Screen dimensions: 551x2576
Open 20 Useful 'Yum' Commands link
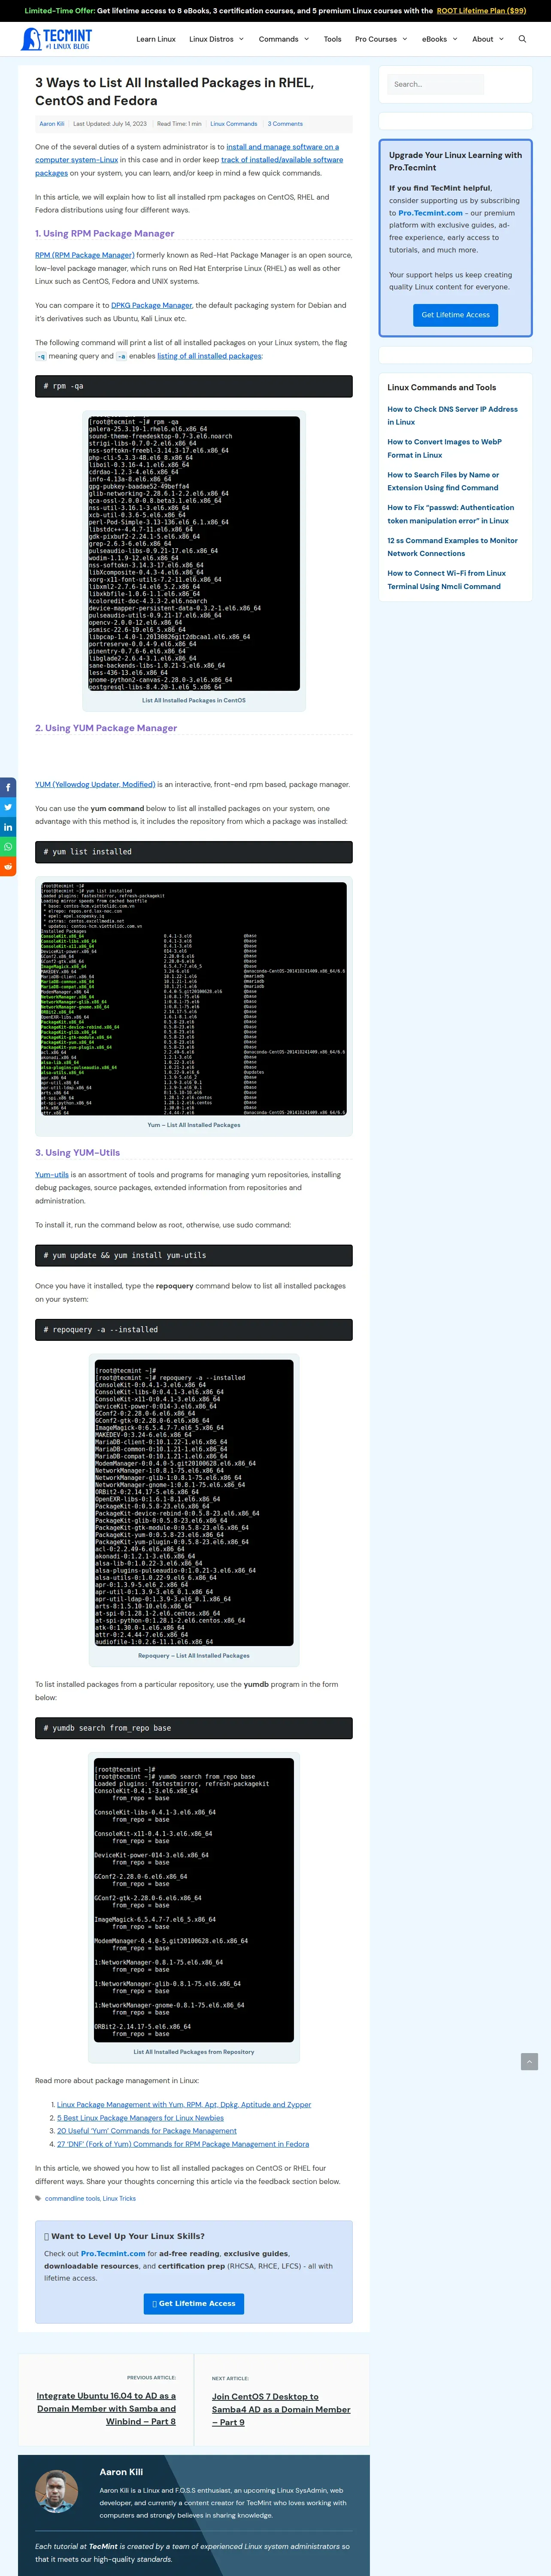click(x=147, y=2131)
